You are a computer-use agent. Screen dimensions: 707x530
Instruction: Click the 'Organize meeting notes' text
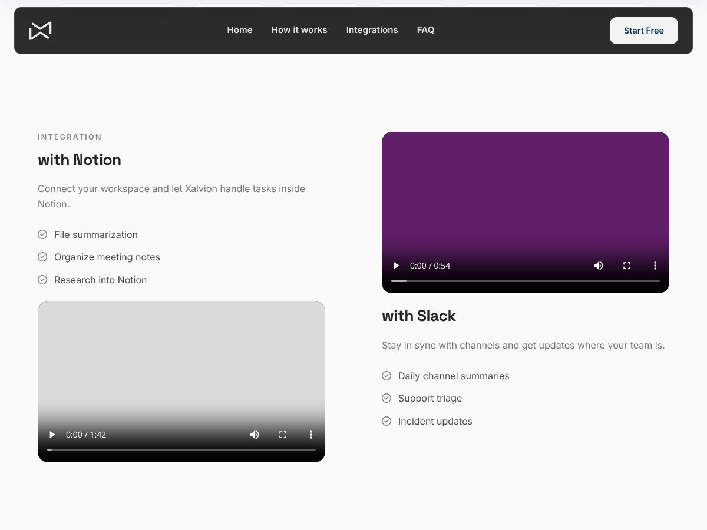tap(107, 257)
